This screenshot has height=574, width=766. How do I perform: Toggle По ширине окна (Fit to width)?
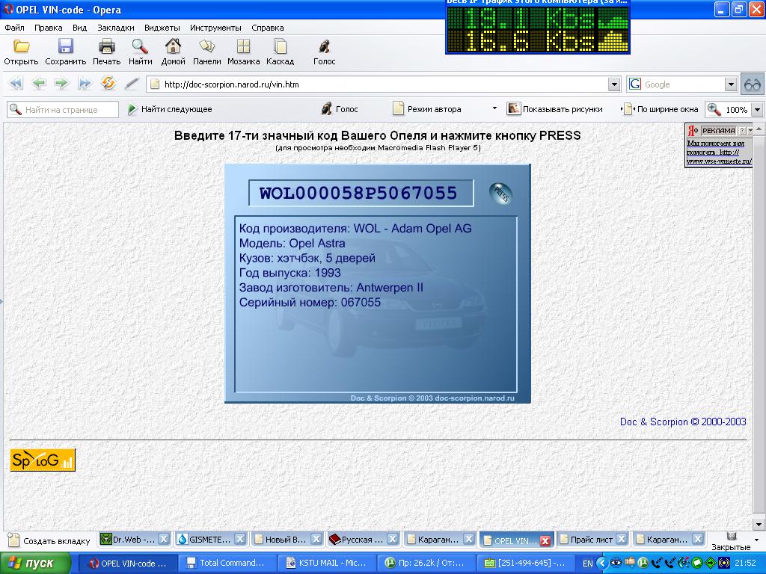coord(660,109)
